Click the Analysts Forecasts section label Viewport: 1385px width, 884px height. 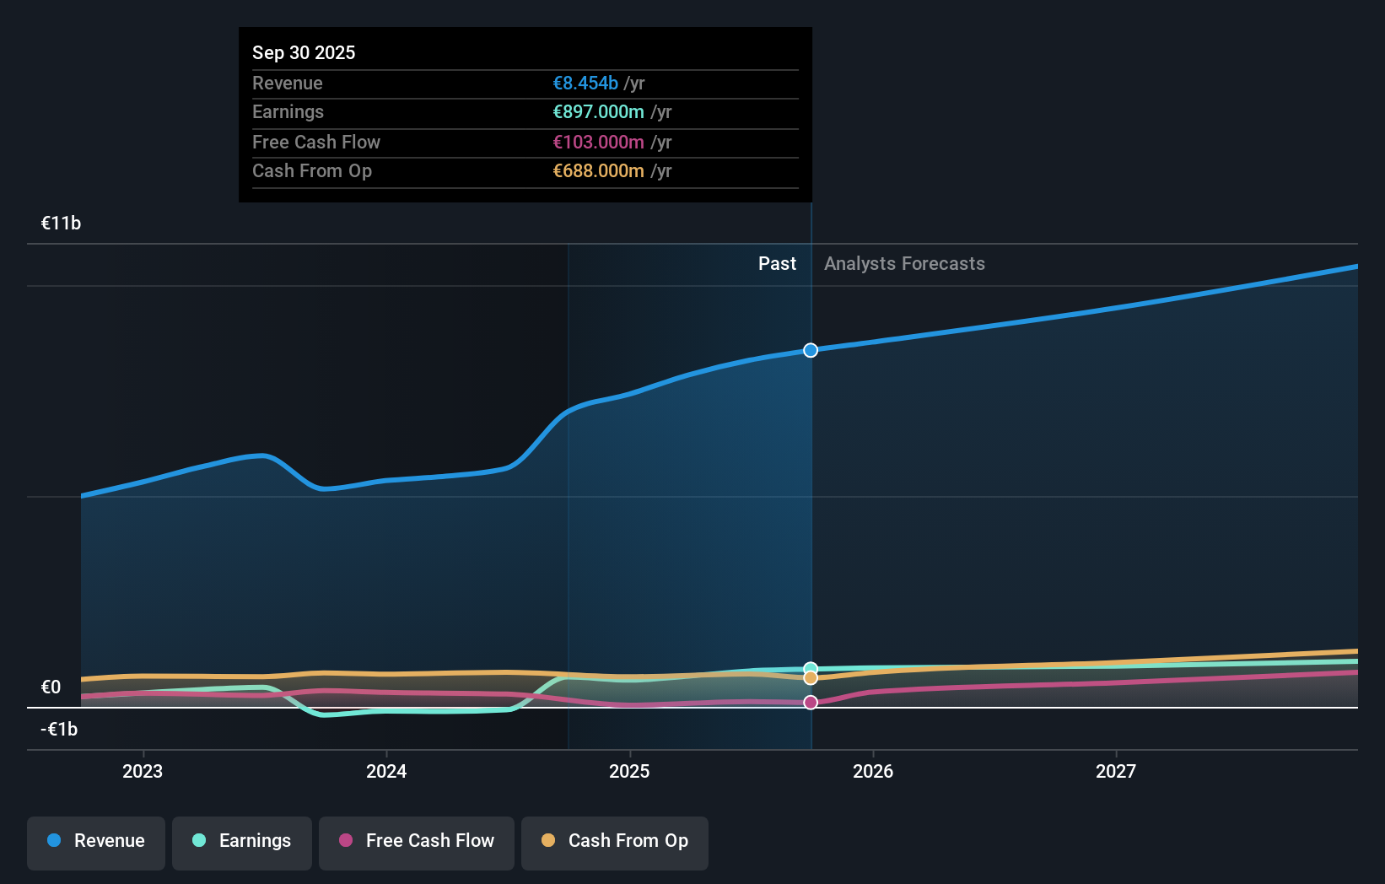[904, 263]
